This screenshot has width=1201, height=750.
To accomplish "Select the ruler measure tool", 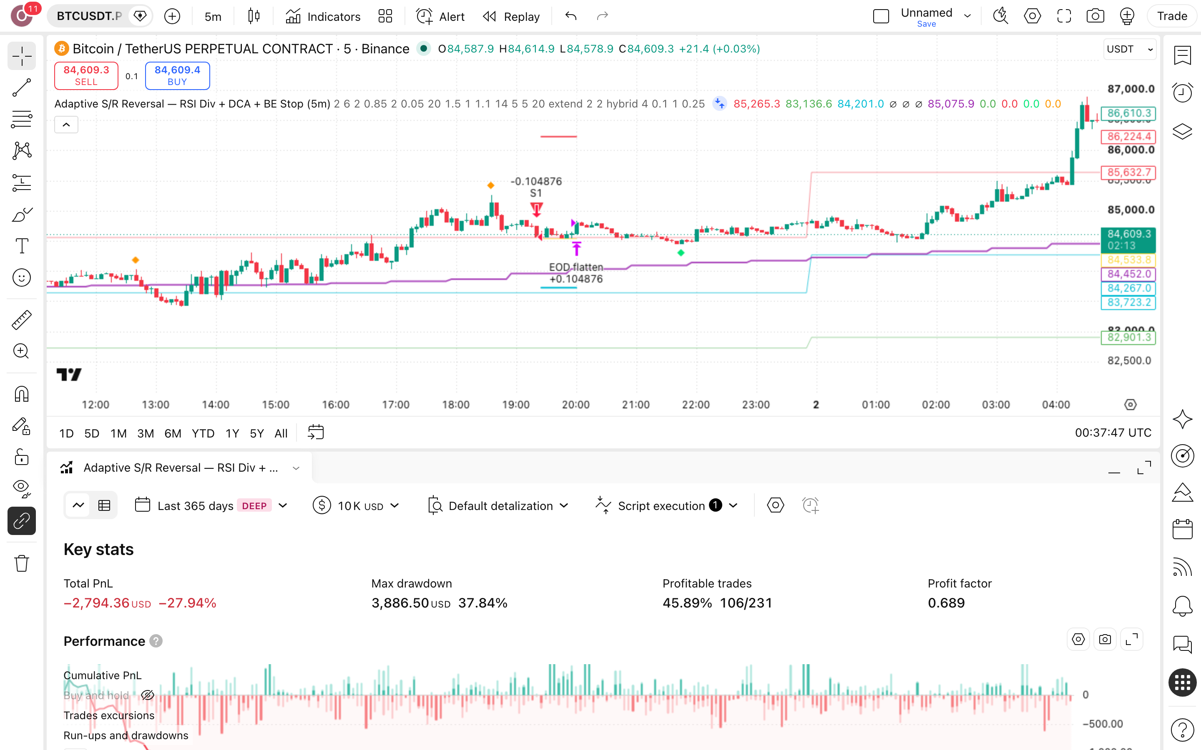I will click(21, 320).
